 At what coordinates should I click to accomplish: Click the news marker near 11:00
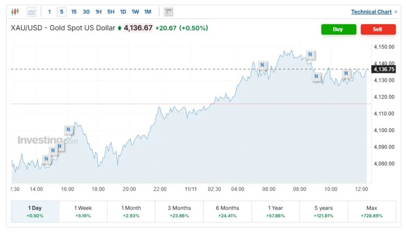[x=346, y=73]
